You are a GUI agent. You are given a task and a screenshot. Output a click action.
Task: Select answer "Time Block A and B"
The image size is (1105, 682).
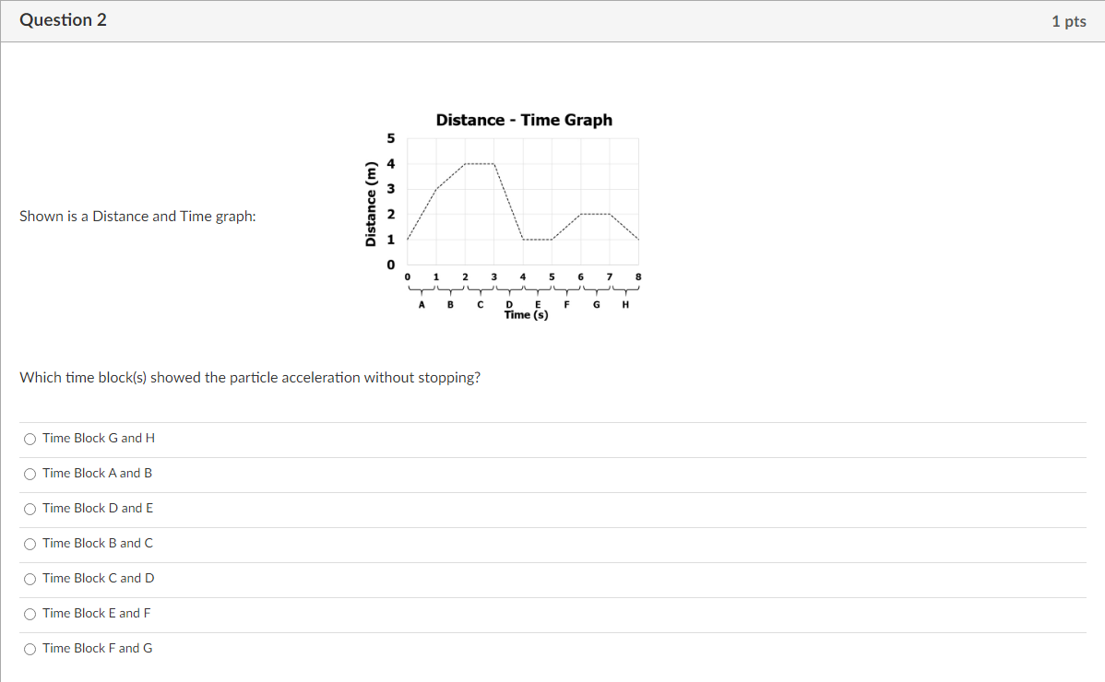30,474
